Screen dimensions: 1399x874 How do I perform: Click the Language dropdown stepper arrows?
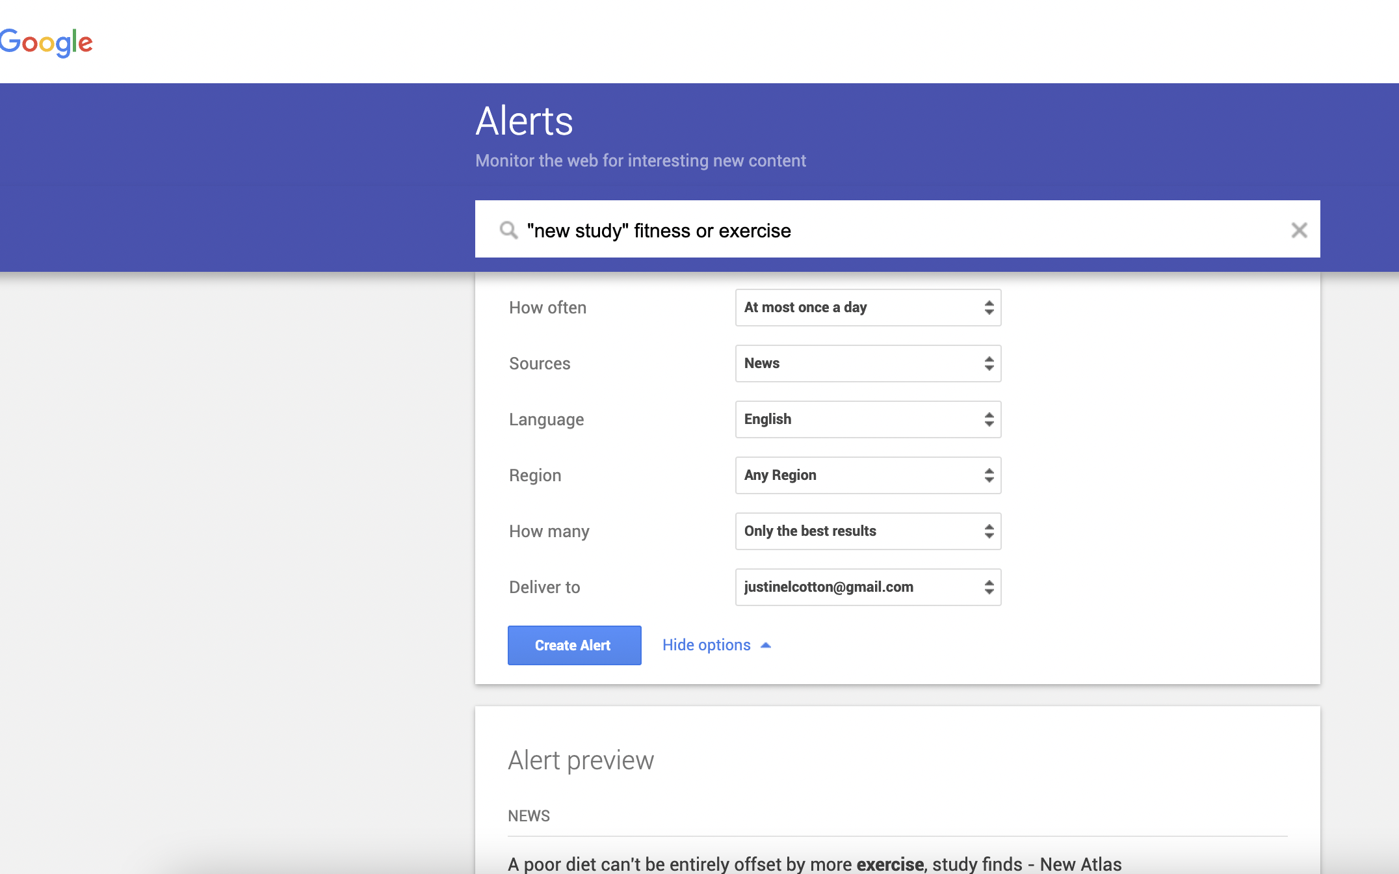tap(989, 419)
